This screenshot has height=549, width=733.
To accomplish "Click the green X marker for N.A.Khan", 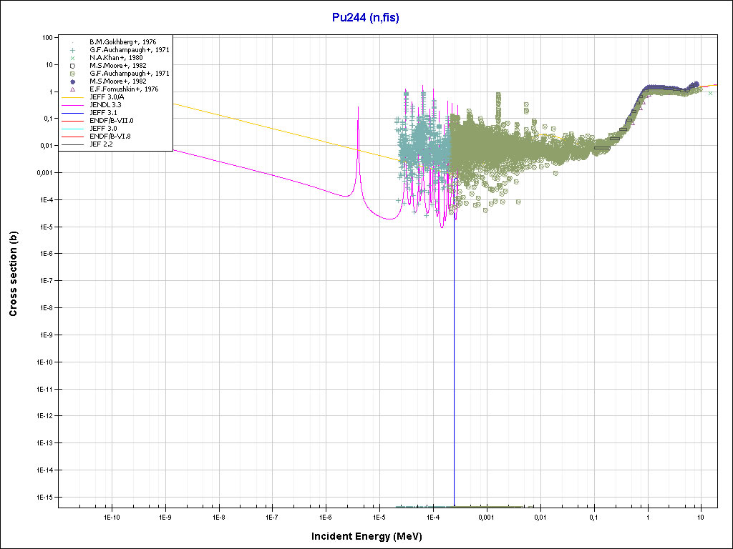I will click(72, 58).
